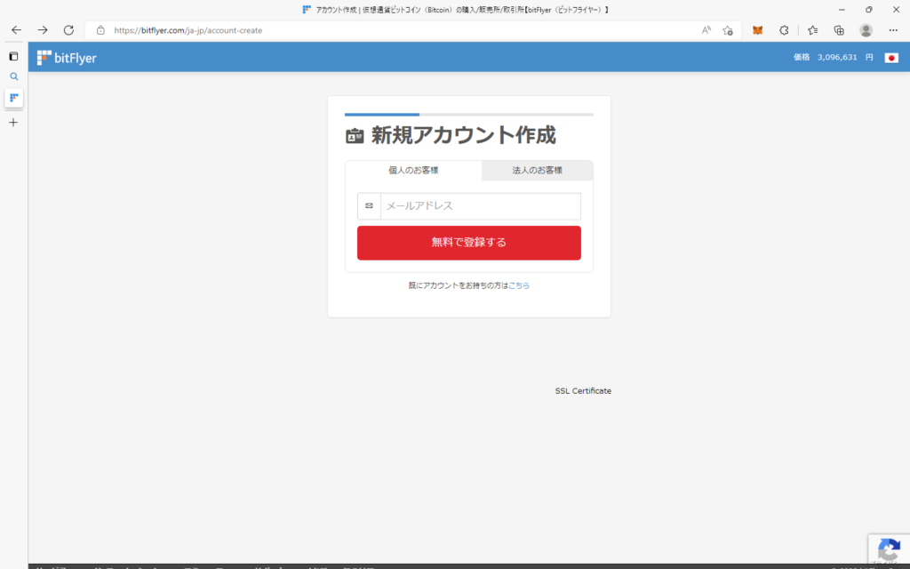This screenshot has width=910, height=569.
Task: Select the 個人のお客様 tab
Action: click(x=413, y=170)
